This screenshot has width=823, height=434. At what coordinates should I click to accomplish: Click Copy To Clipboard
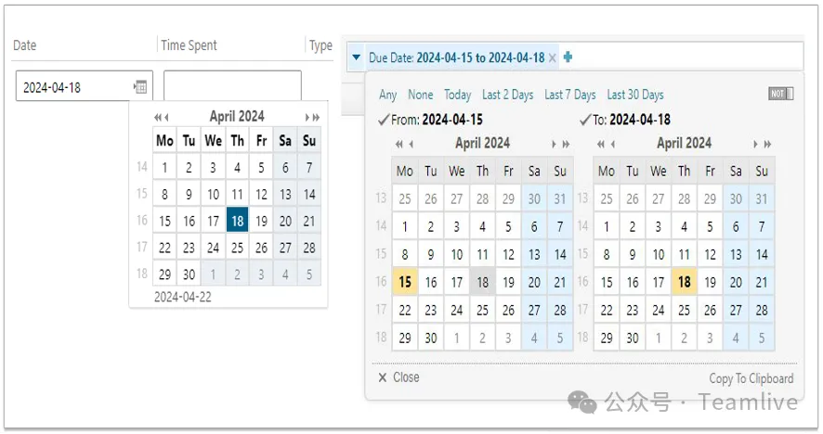751,378
